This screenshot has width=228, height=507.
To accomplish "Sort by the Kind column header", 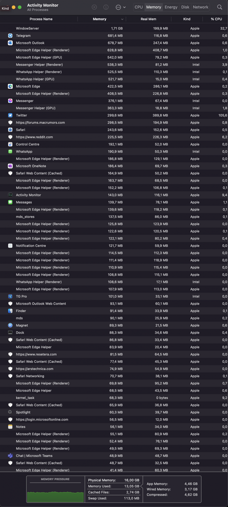I will pyautogui.click(x=187, y=19).
